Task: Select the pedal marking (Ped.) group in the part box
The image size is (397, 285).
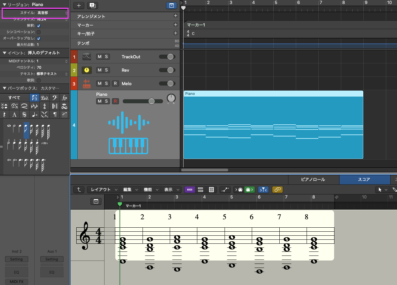Action: click(x=44, y=98)
